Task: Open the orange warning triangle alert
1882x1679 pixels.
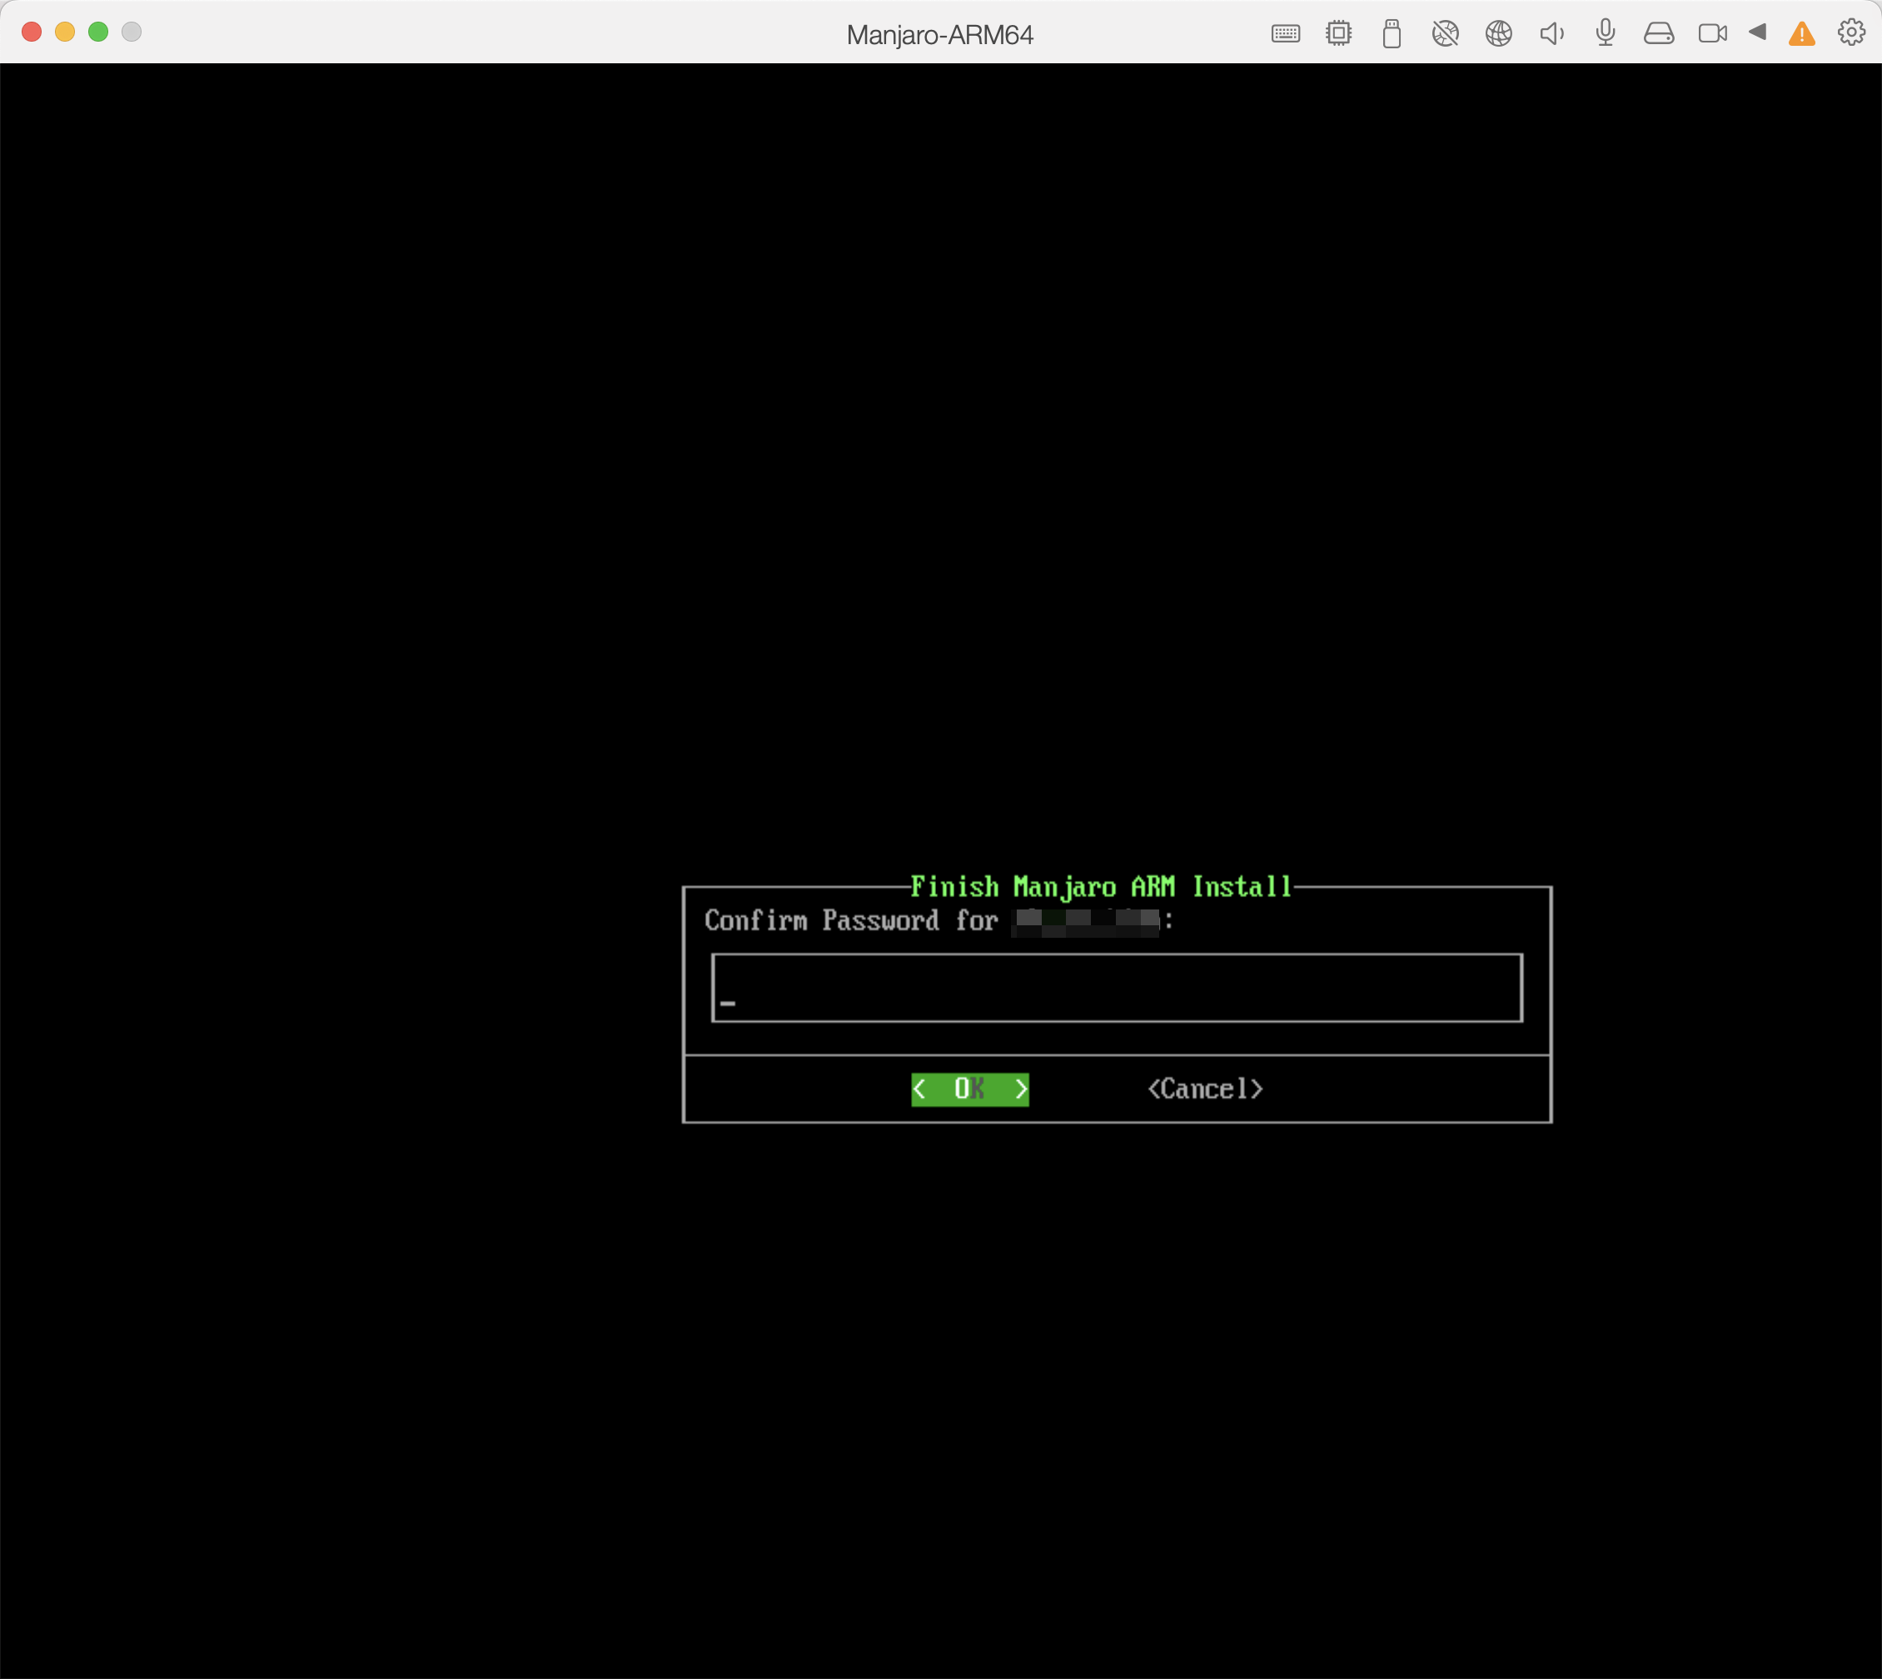Action: [x=1802, y=35]
